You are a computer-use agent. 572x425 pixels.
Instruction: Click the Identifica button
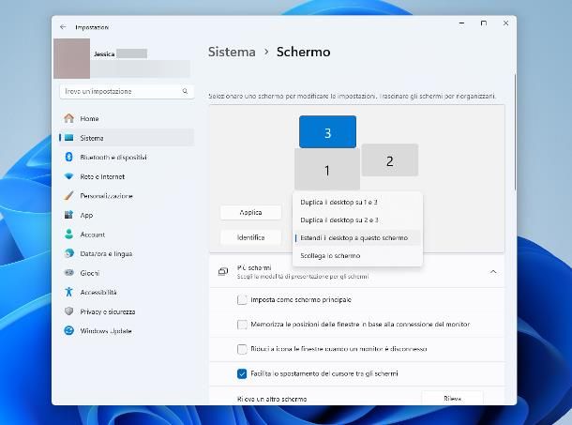[250, 237]
